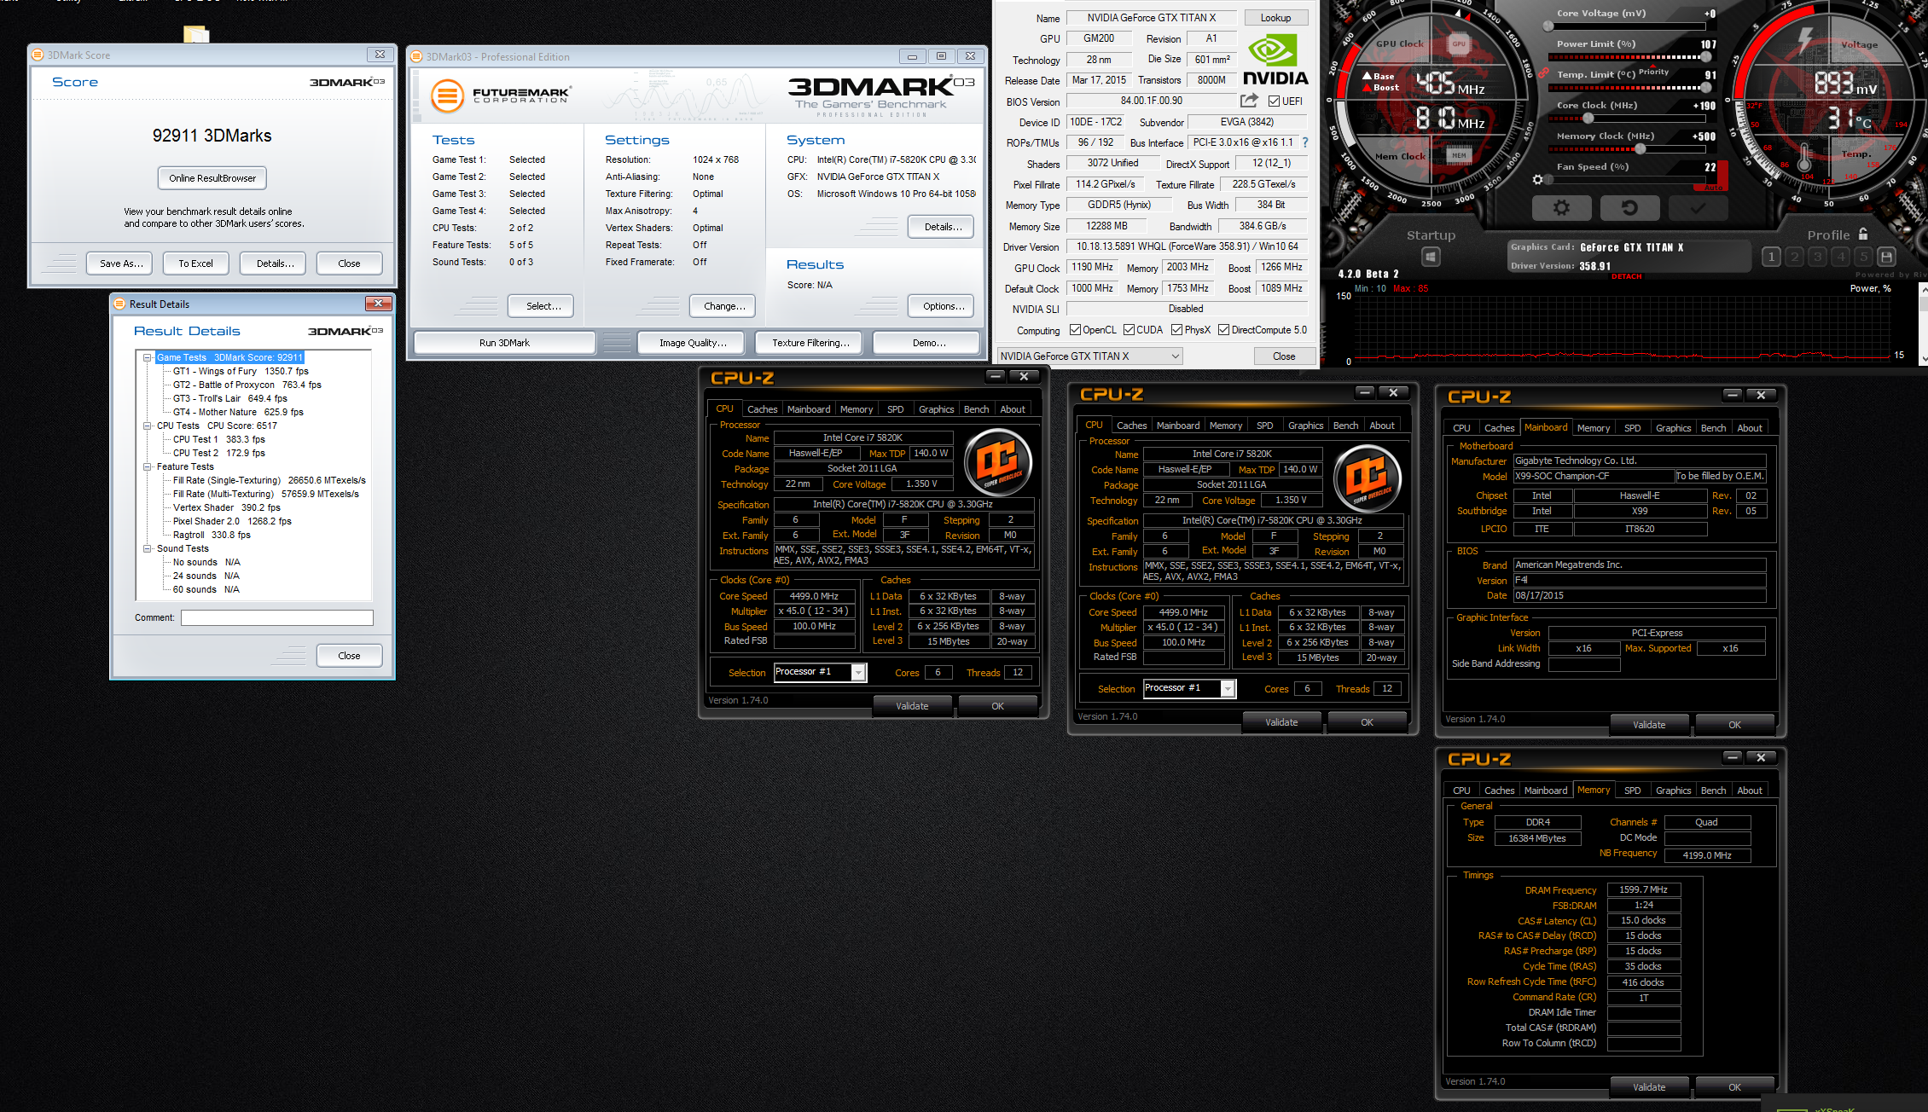This screenshot has height=1112, width=1928.
Task: Click the Bus Interface question mark icon
Action: (1304, 142)
